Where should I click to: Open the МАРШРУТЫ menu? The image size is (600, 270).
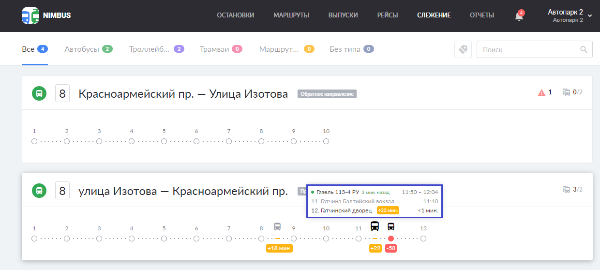click(291, 15)
